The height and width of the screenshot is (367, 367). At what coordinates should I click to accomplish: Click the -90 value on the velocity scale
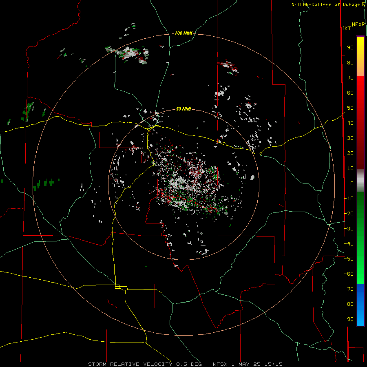tap(349, 319)
